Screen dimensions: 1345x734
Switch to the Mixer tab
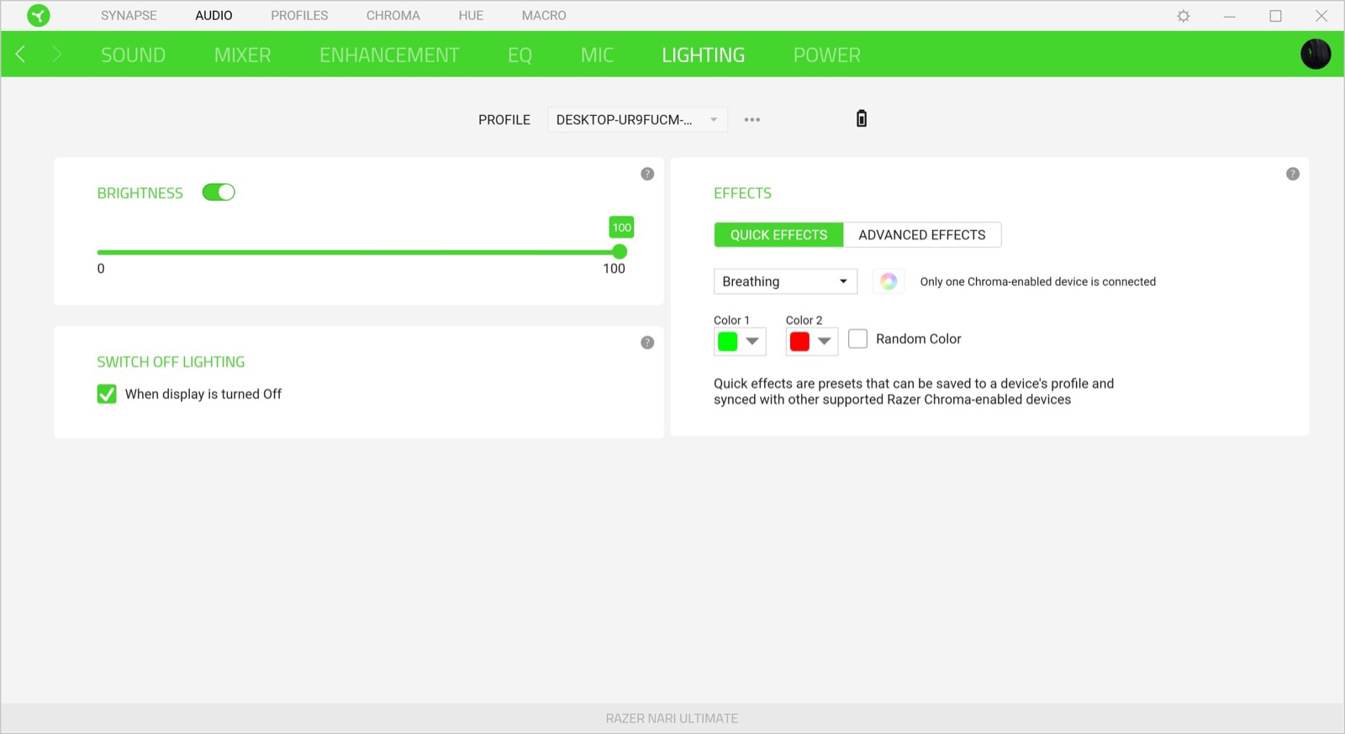(242, 55)
